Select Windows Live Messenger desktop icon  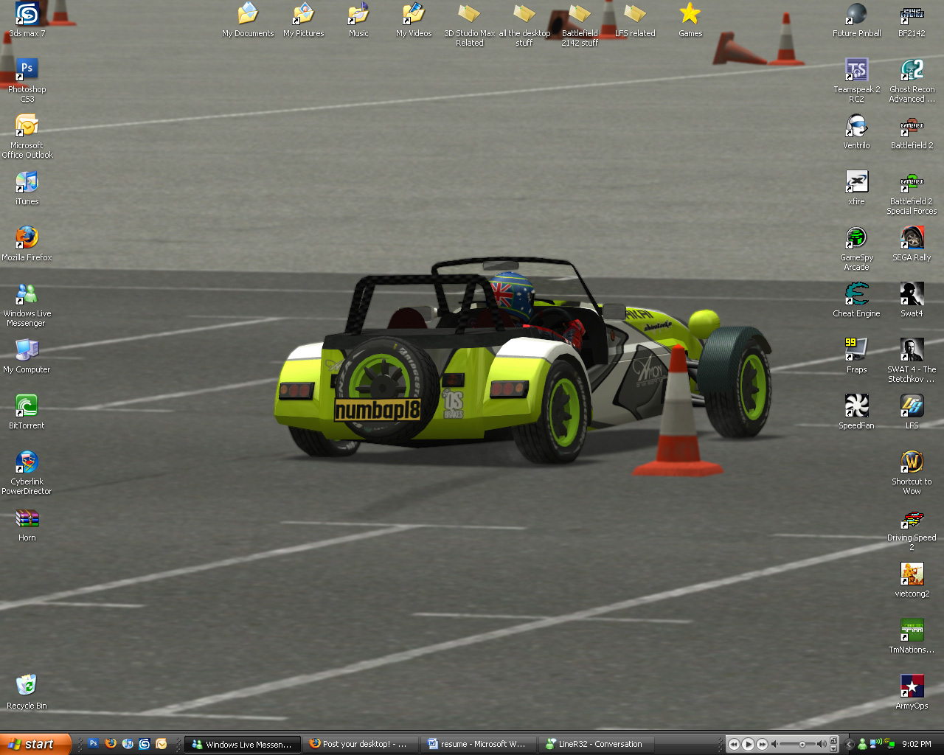pos(27,305)
